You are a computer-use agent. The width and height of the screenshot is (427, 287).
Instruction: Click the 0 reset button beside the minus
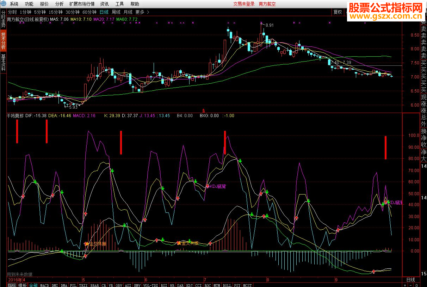pos(416,285)
